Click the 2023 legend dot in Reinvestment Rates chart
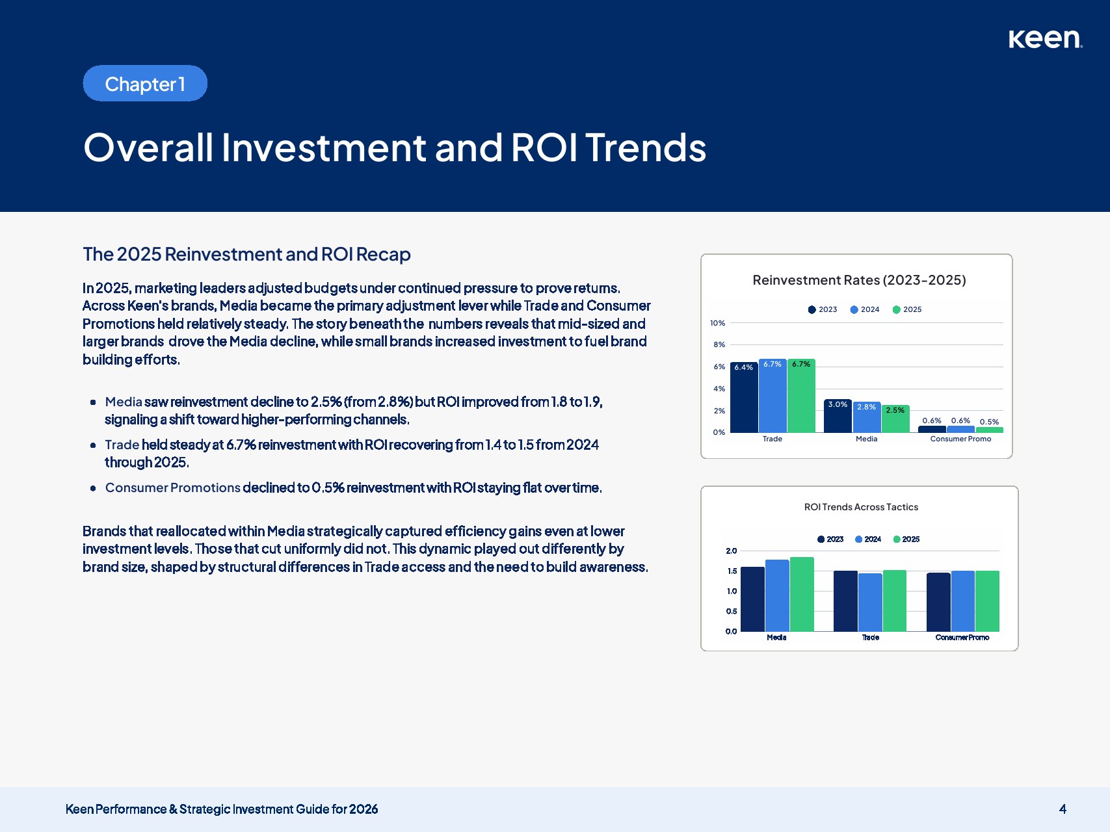The height and width of the screenshot is (832, 1110). (x=812, y=310)
